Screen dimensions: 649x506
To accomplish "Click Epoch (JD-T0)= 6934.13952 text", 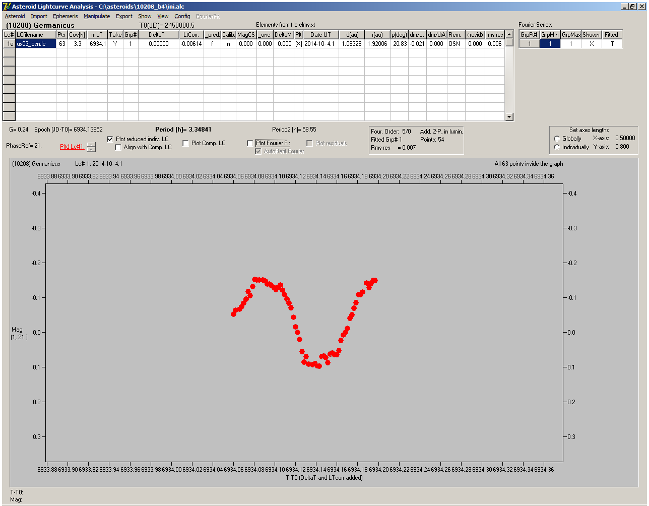I will pyautogui.click(x=69, y=130).
